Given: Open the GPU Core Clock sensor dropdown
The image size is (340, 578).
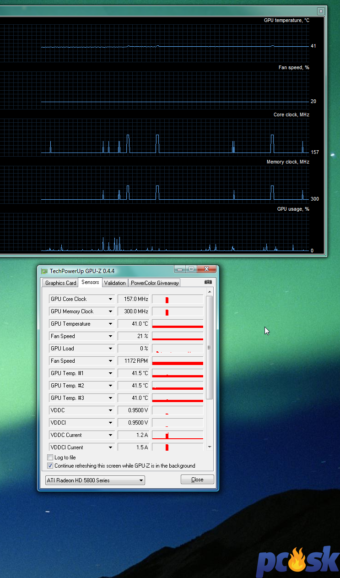Looking at the screenshot, I should pyautogui.click(x=110, y=299).
